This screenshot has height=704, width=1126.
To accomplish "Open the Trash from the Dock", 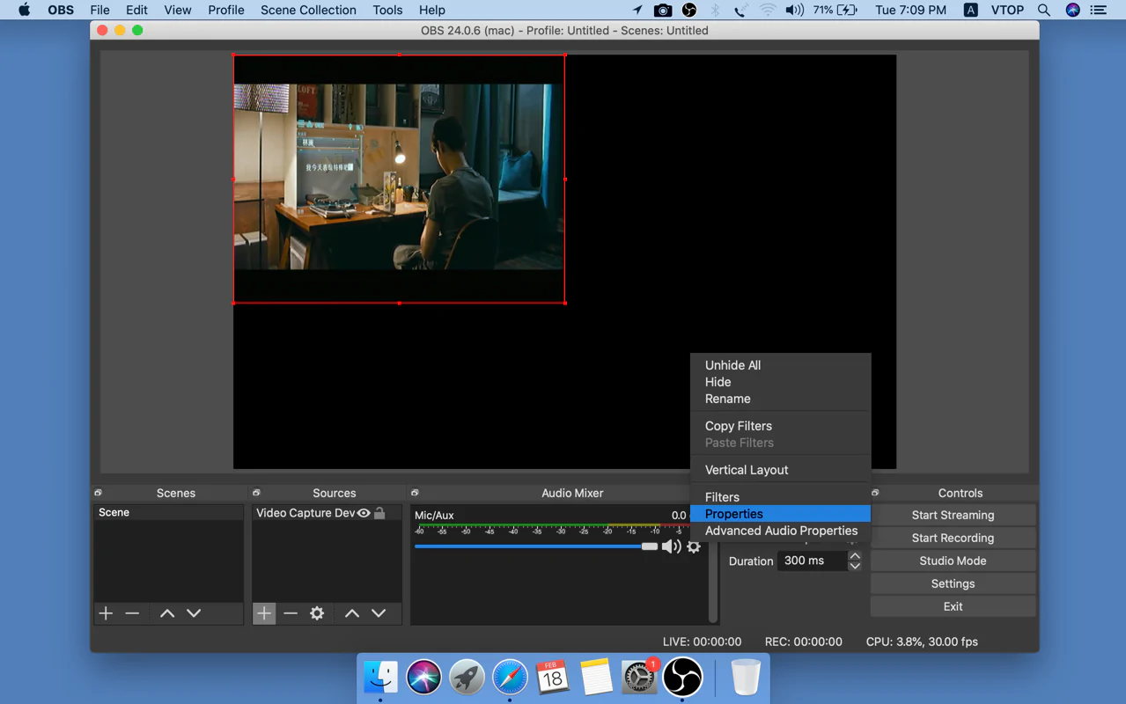I will pyautogui.click(x=746, y=678).
